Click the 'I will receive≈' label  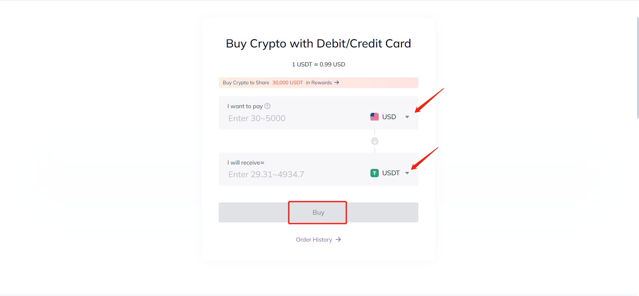pyautogui.click(x=246, y=163)
